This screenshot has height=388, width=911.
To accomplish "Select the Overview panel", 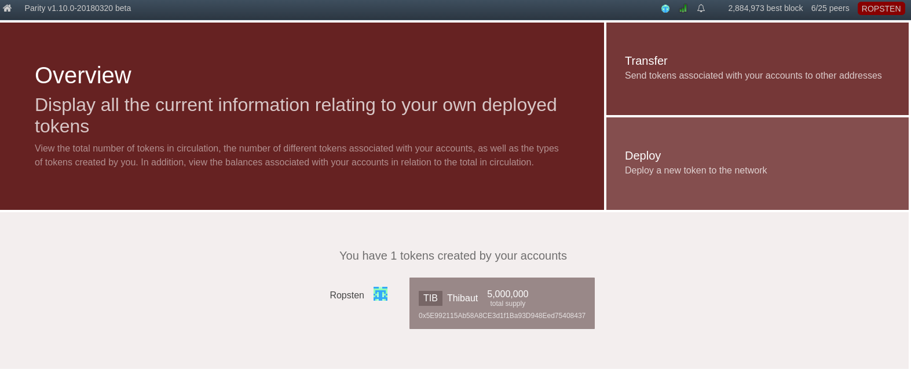I will click(302, 116).
